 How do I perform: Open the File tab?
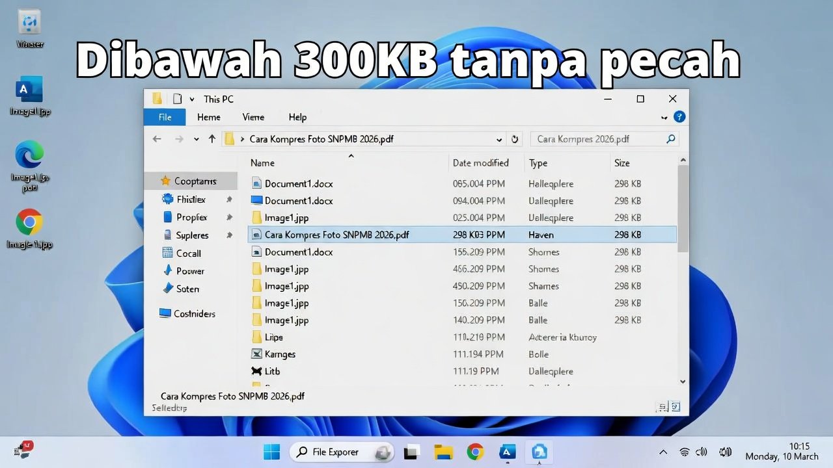coord(165,117)
